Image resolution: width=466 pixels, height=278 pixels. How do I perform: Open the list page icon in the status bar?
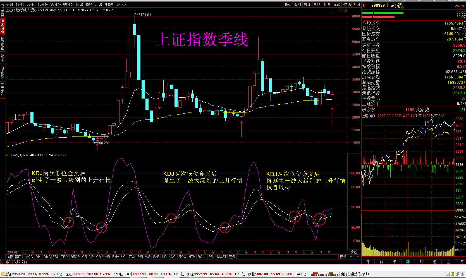coord(448,274)
